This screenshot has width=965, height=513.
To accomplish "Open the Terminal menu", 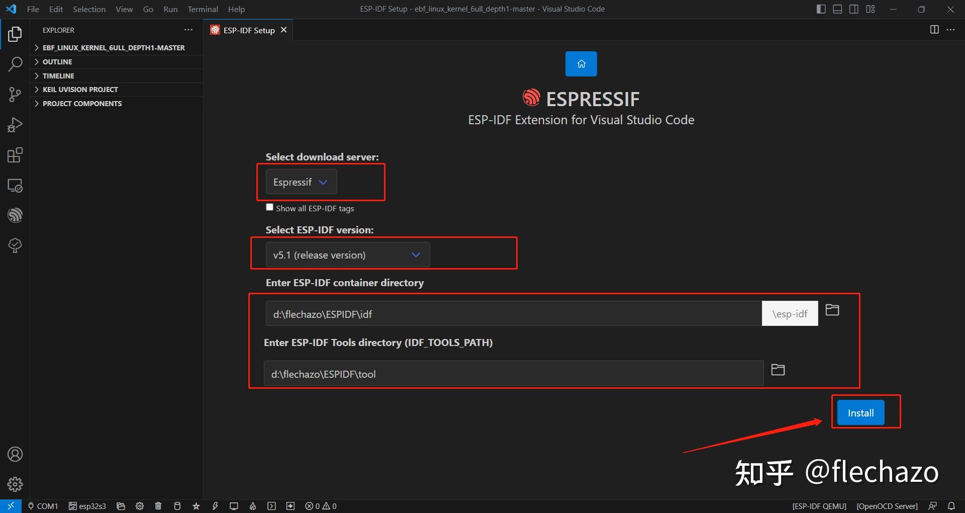I will (203, 9).
